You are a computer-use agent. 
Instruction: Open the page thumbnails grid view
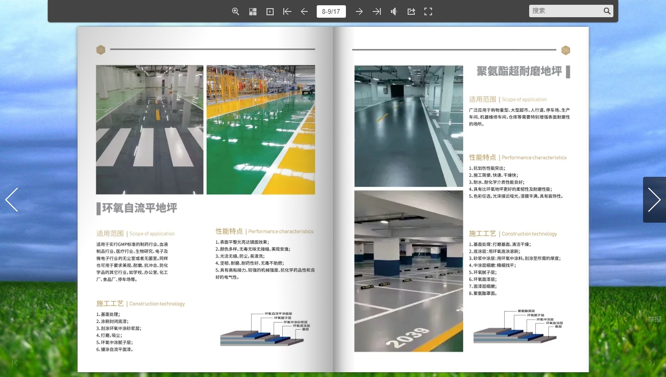click(x=253, y=11)
